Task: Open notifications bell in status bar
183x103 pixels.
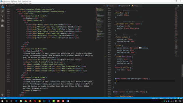Action: [x=181, y=98]
